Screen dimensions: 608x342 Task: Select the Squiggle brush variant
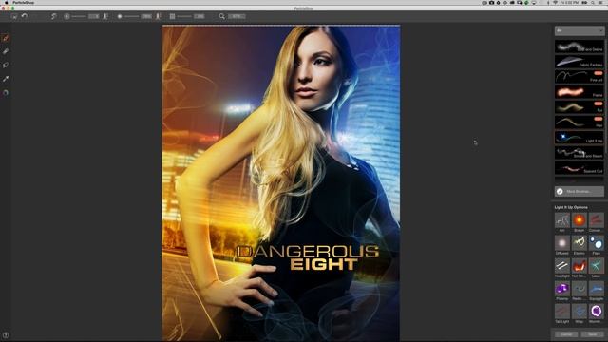[596, 289]
